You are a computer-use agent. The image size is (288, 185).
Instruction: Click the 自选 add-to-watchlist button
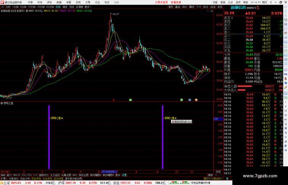click(x=213, y=7)
